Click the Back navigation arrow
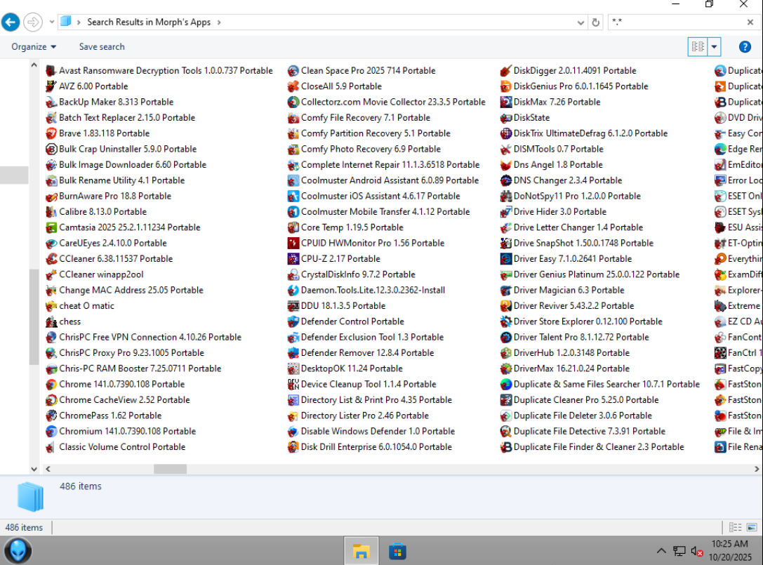This screenshot has height=565, width=763. click(11, 22)
